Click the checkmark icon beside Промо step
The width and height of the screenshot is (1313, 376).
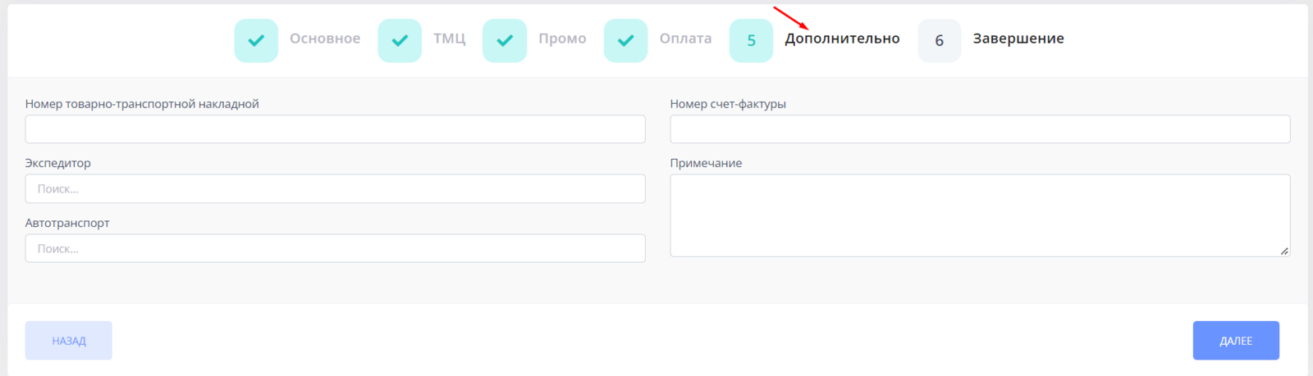505,40
